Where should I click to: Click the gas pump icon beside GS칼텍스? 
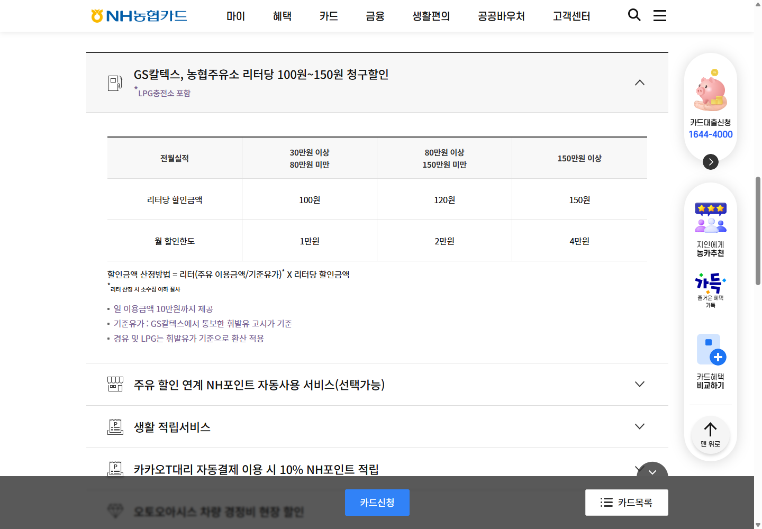(x=115, y=83)
